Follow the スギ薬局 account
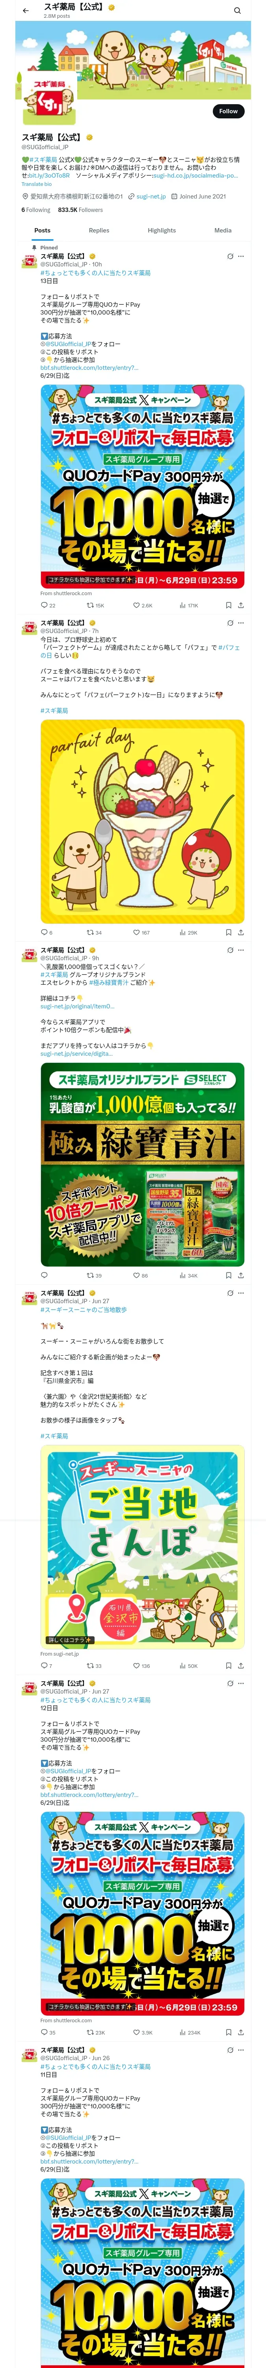 229,111
